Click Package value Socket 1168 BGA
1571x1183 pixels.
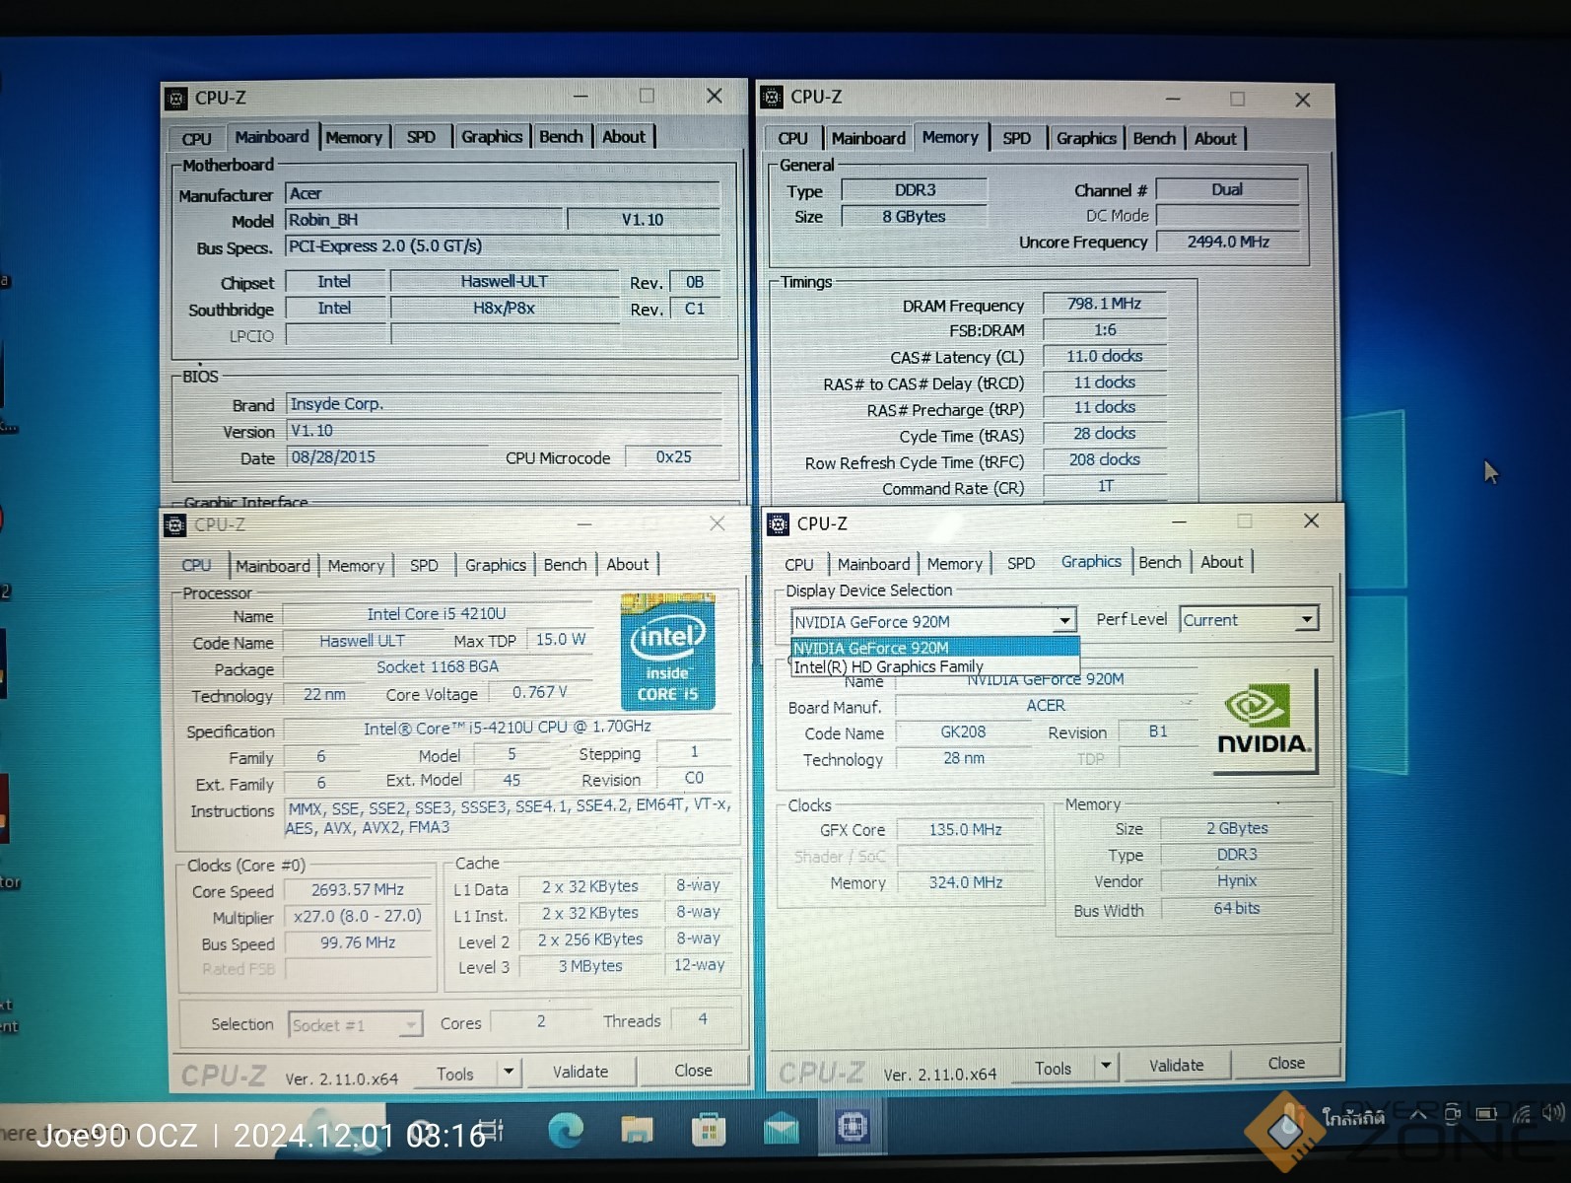point(438,667)
